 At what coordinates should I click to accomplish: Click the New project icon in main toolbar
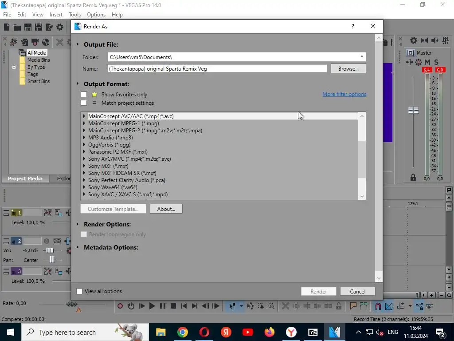[x=7, y=27]
